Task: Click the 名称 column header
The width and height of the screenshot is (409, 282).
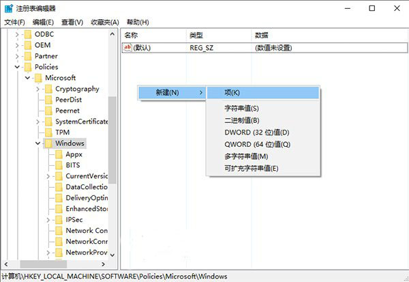Action: click(132, 34)
